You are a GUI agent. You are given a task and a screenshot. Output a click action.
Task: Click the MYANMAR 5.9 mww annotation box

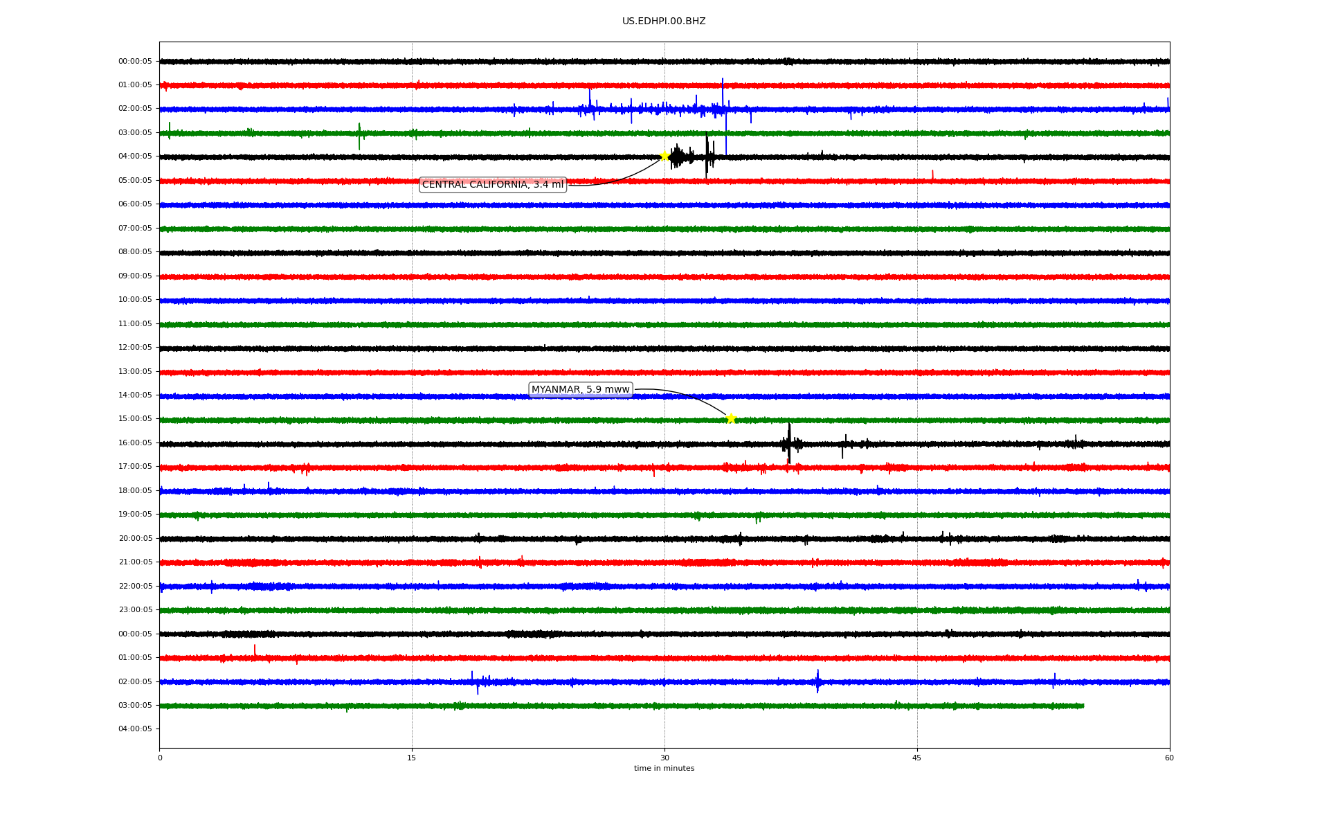pyautogui.click(x=580, y=389)
